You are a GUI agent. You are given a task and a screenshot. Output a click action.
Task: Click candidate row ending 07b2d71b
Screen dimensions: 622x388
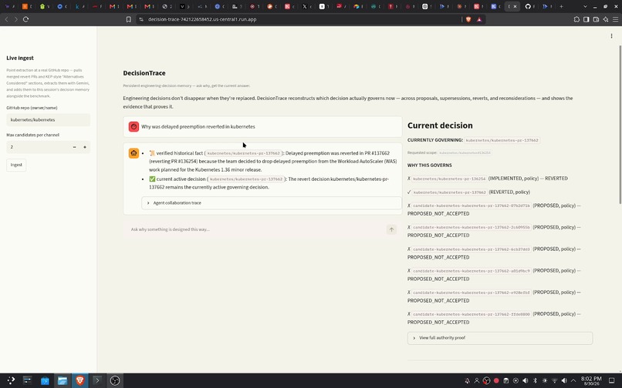click(x=494, y=209)
